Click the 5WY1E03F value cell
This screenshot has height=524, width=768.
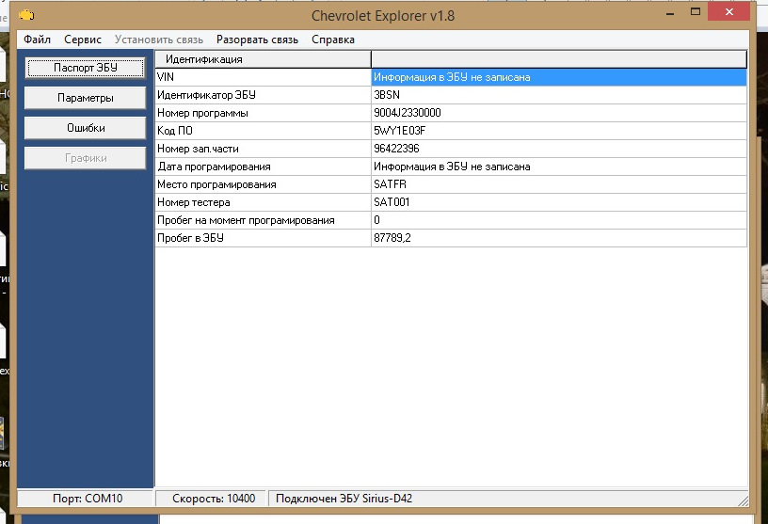559,131
